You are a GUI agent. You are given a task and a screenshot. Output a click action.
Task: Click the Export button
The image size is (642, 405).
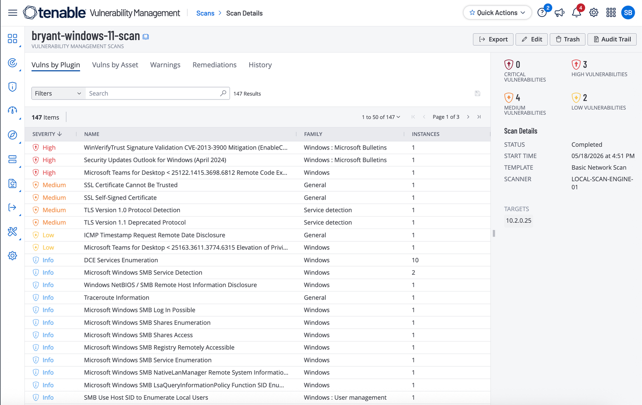493,39
